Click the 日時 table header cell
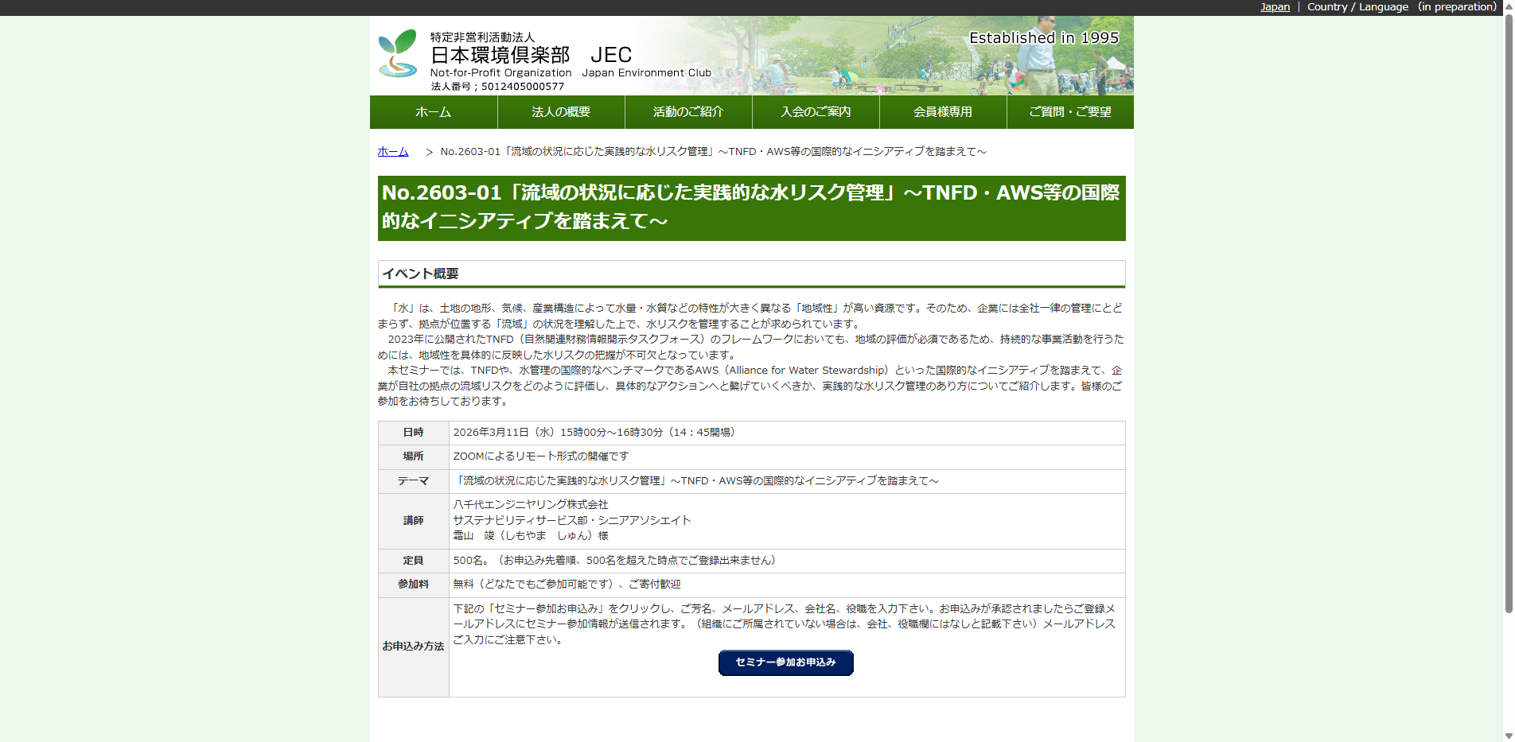 413,433
